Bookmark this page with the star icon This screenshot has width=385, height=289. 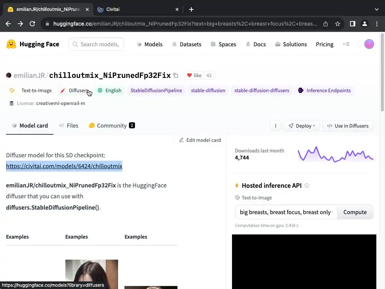(x=338, y=24)
